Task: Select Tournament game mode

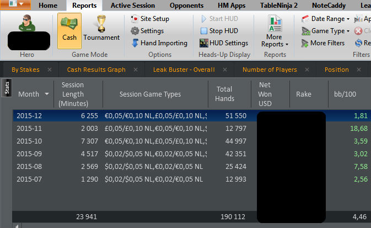Action: (x=101, y=28)
